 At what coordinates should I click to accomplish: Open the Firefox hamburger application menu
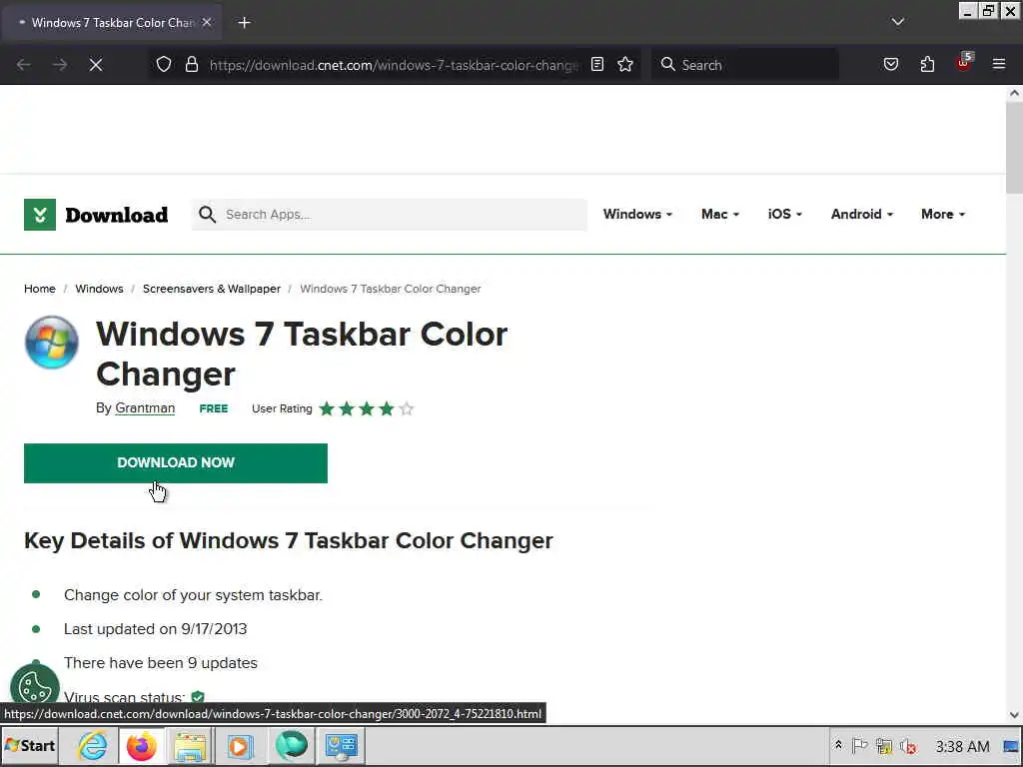coord(999,64)
